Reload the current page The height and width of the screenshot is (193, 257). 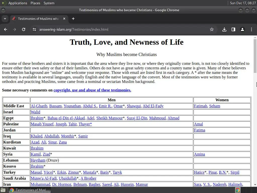24,29
